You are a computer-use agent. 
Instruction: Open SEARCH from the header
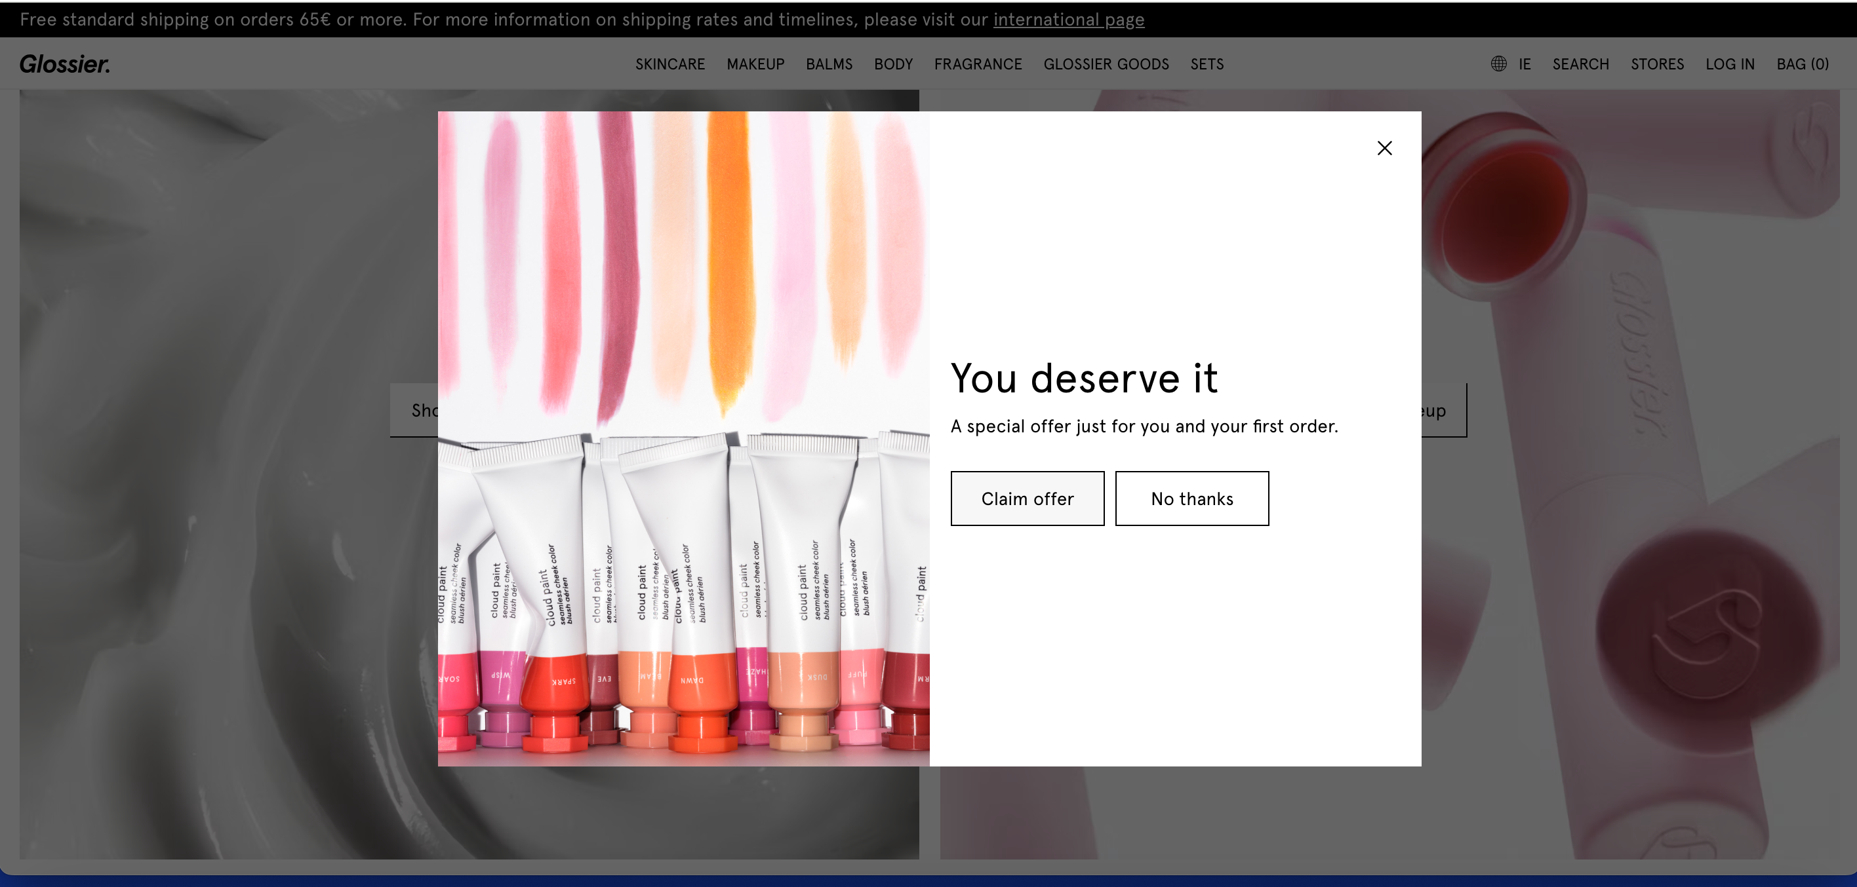[x=1580, y=64]
